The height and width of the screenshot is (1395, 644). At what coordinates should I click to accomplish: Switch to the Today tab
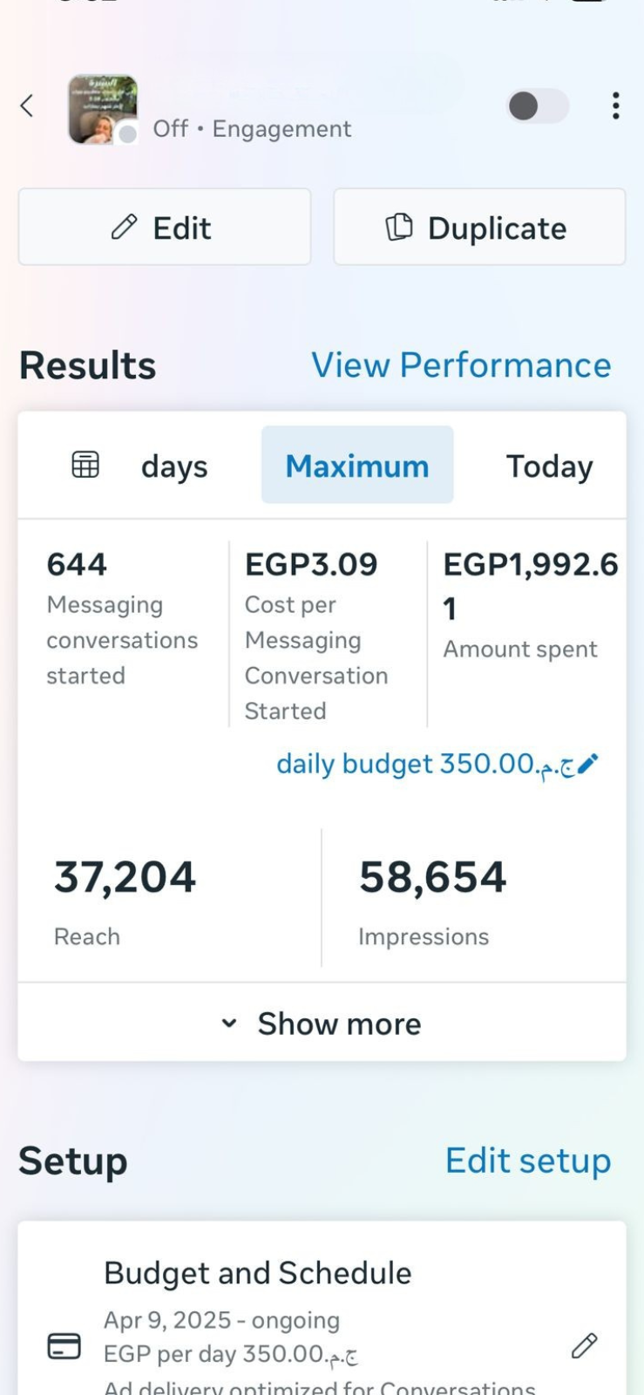(x=549, y=466)
